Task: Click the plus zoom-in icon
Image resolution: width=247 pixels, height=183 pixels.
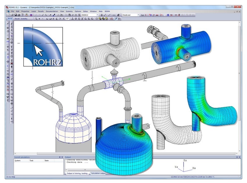Action: [x=39, y=19]
